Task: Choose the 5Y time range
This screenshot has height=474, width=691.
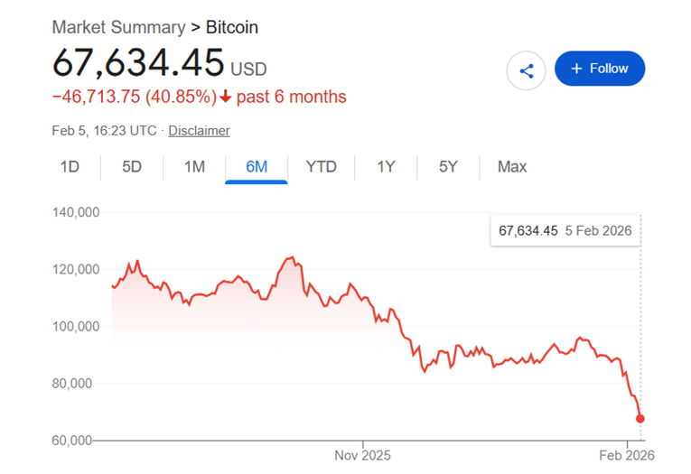Action: (448, 167)
